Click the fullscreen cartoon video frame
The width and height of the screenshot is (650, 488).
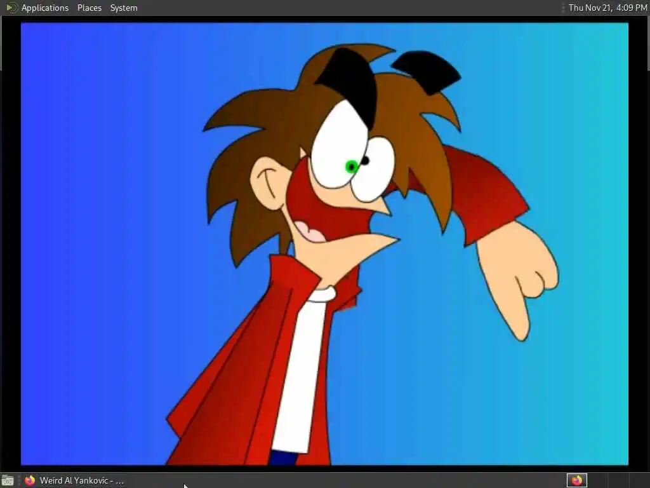pyautogui.click(x=324, y=244)
